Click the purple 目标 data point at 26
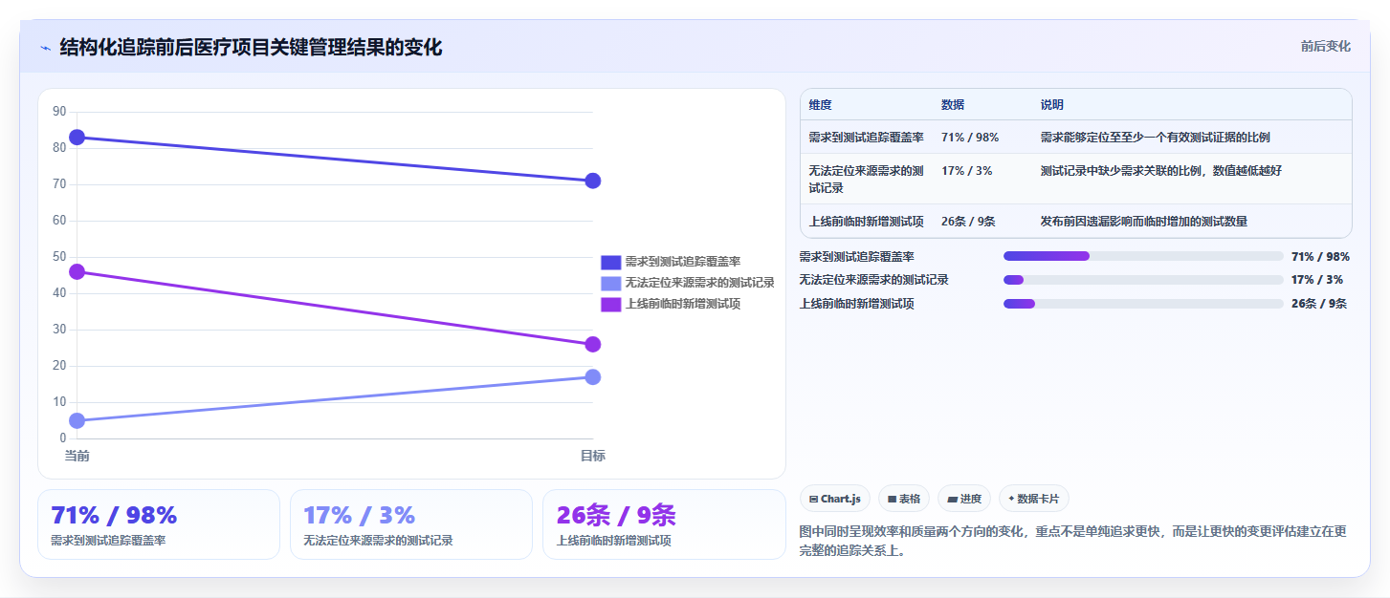The image size is (1390, 598). [592, 344]
